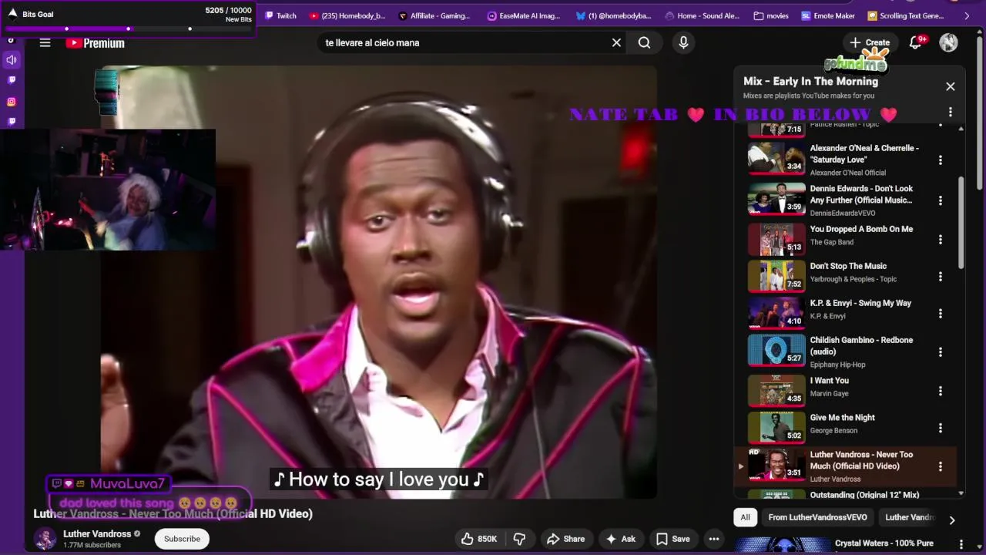Open the movies bookmark folder
The height and width of the screenshot is (555, 986).
tap(771, 15)
